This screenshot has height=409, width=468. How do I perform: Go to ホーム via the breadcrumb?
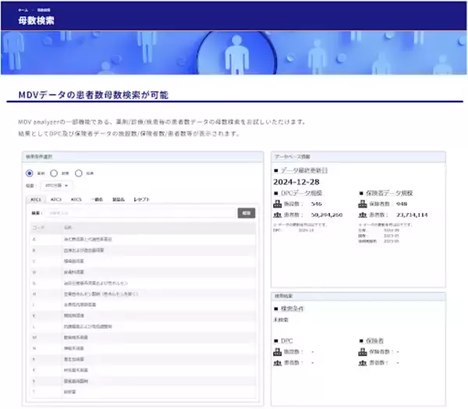pos(23,10)
